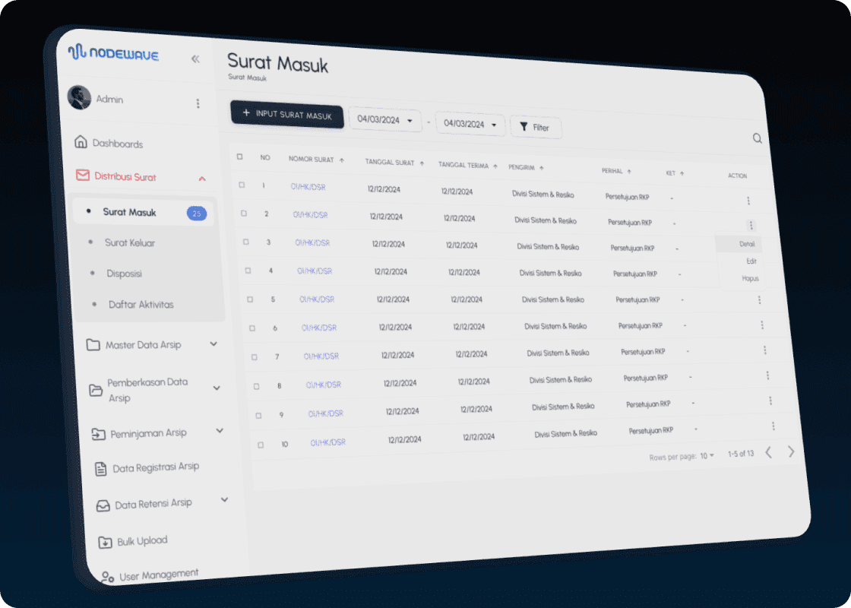This screenshot has width=851, height=608.
Task: Check the checkbox for row 1
Action: coord(242,185)
